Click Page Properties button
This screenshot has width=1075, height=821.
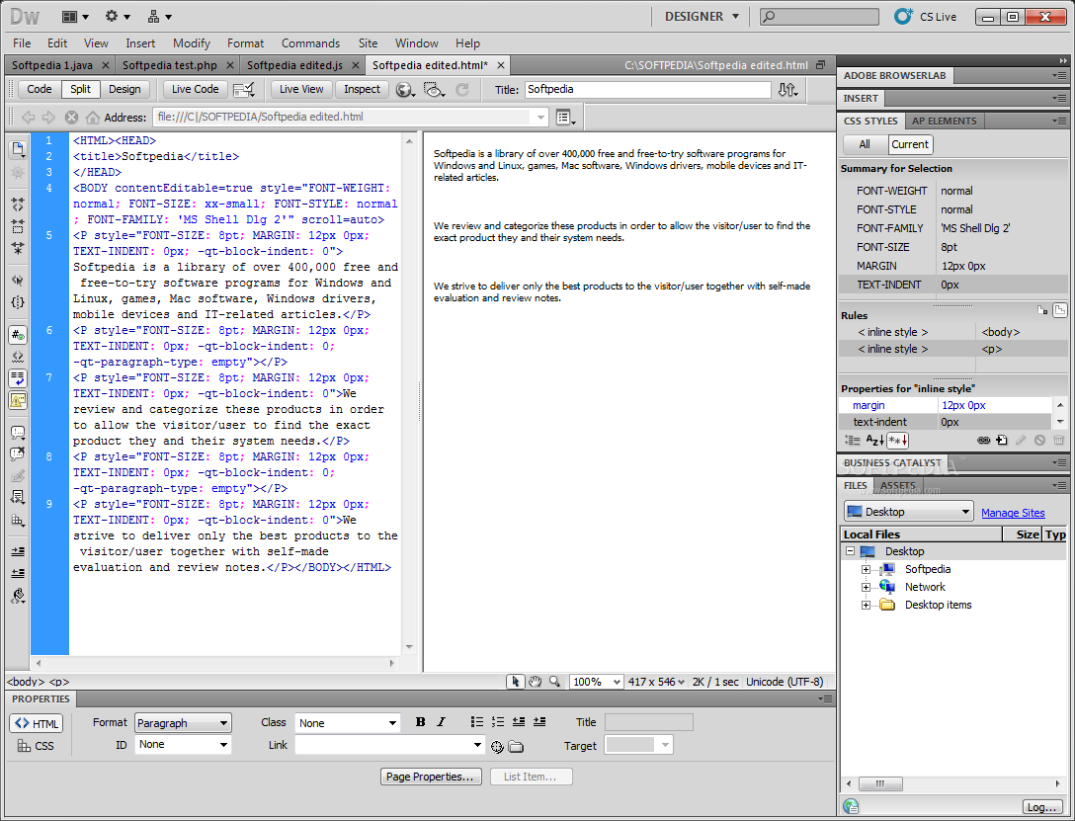click(x=431, y=777)
